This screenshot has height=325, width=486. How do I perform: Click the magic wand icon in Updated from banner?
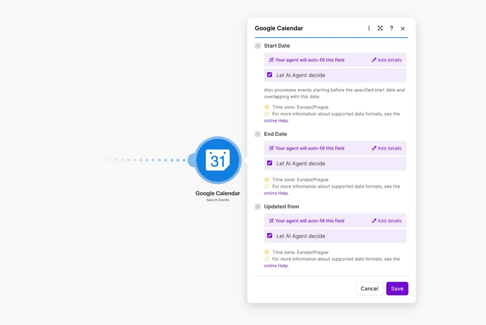(271, 221)
